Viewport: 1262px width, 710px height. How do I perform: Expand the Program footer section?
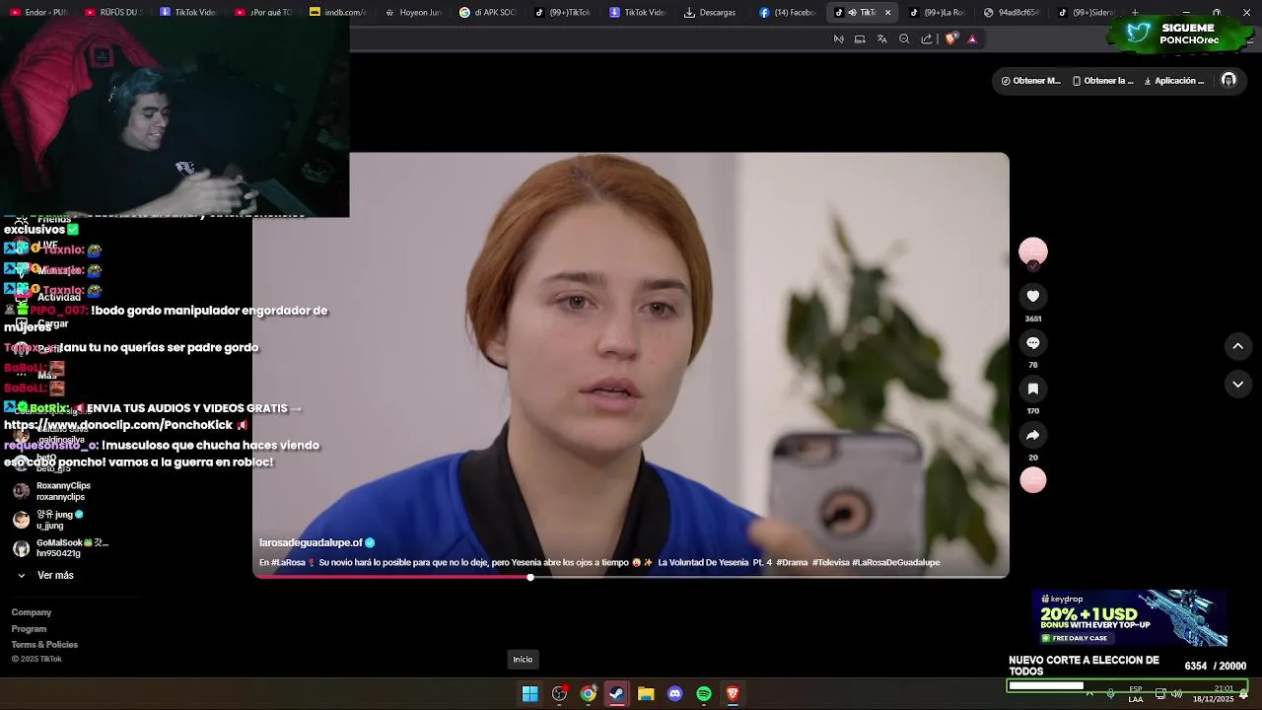tap(29, 629)
